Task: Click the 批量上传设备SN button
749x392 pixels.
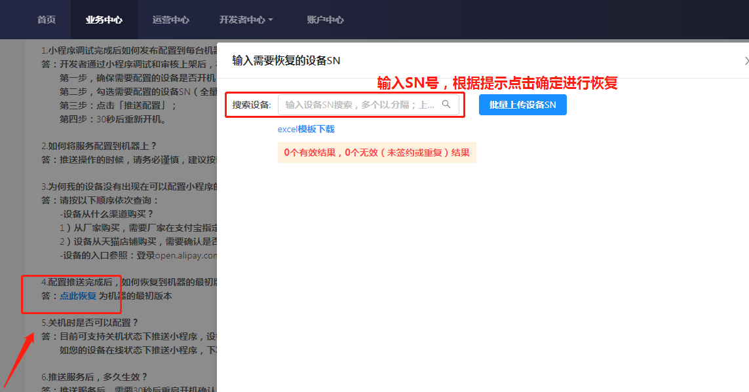Action: click(x=522, y=105)
